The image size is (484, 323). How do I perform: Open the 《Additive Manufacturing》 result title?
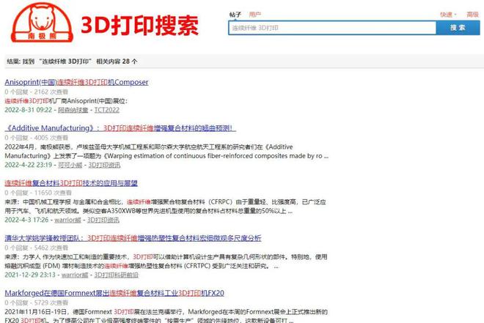coord(120,128)
